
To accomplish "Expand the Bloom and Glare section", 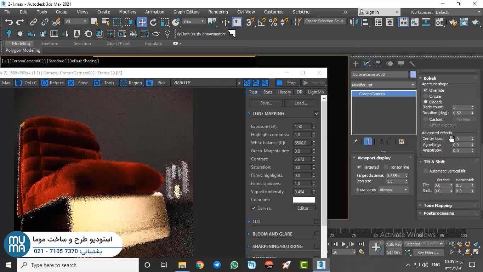I will coord(272,234).
